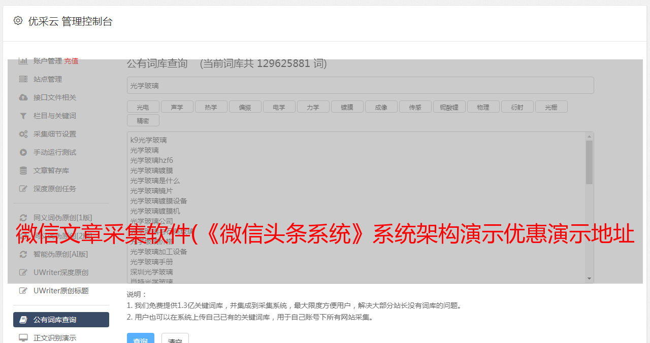Click the filter funnel icon for 栏目与关键词
The width and height of the screenshot is (650, 343).
(23, 116)
